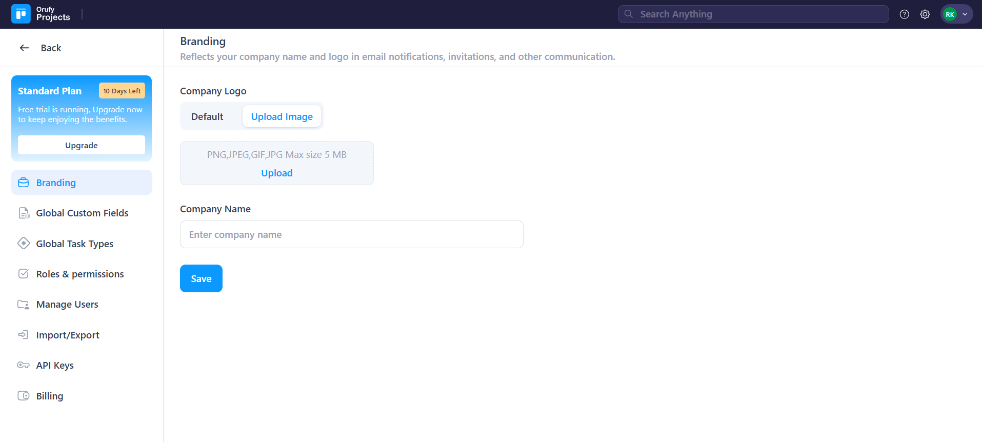982x442 pixels.
Task: Click the Search Anything box
Action: click(x=753, y=14)
